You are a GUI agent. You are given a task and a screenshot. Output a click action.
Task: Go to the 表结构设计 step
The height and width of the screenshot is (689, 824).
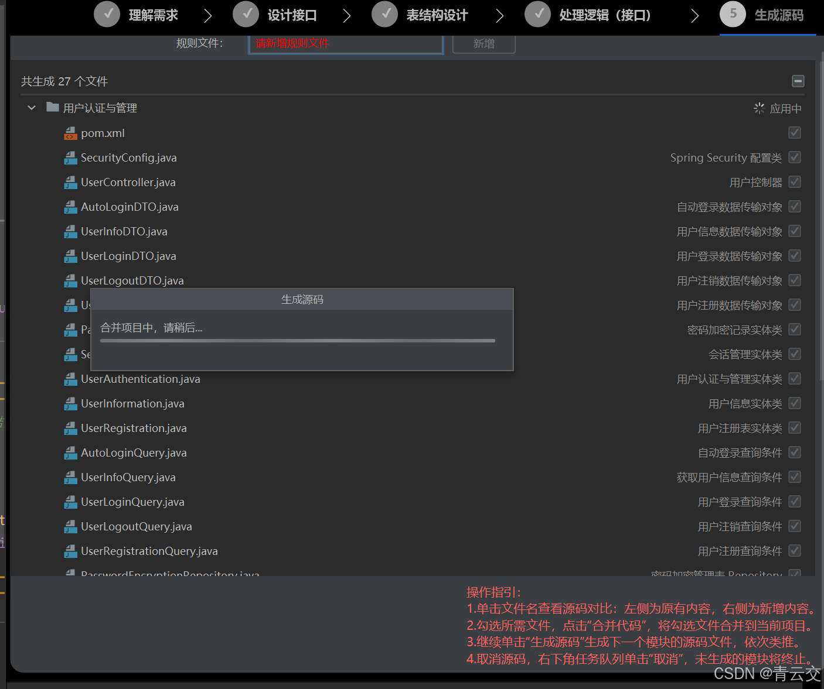[x=420, y=15]
